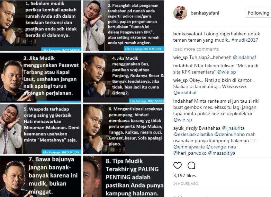Open the @deninuhoho mention
The image size is (271, 197).
click(x=229, y=134)
